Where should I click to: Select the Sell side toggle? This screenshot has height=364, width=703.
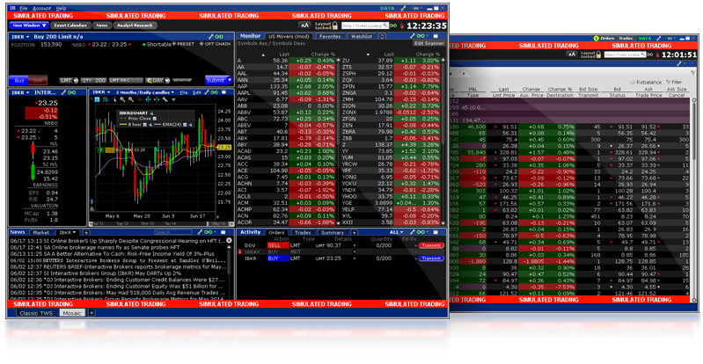click(x=38, y=79)
